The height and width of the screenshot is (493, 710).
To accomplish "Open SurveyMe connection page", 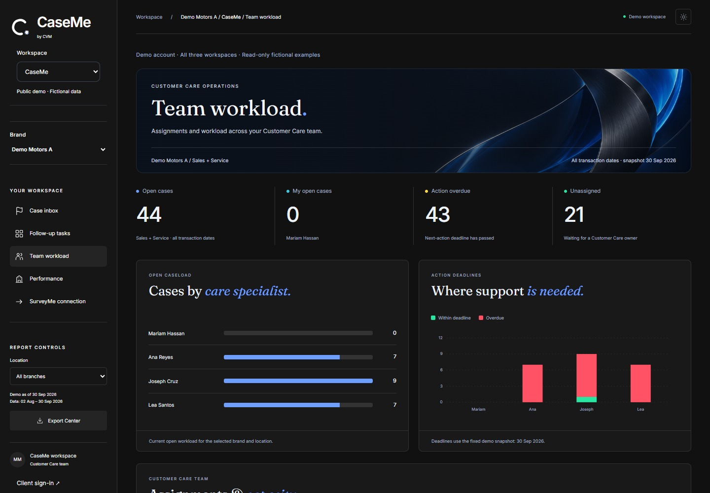I will tap(58, 302).
